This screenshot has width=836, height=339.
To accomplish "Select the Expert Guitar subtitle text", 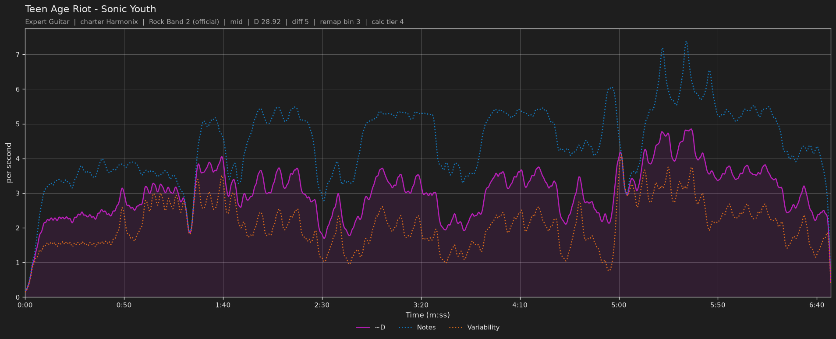I will click(x=47, y=22).
